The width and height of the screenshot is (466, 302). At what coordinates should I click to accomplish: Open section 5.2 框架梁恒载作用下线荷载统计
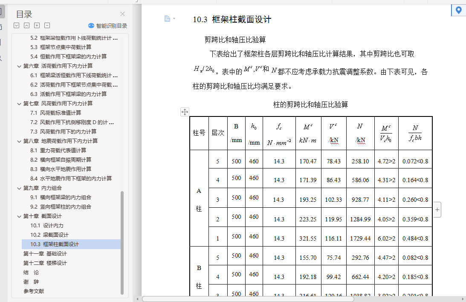[74, 38]
